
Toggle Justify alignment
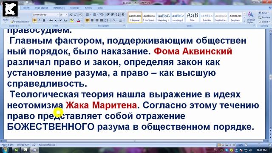click(x=102, y=20)
